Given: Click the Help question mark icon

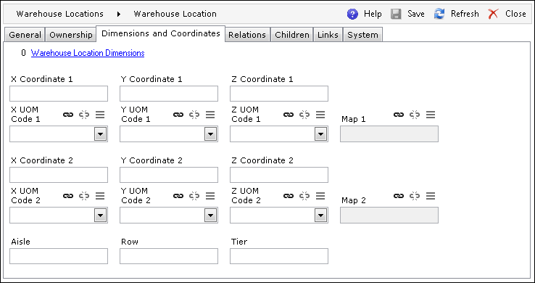Looking at the screenshot, I should 352,14.
